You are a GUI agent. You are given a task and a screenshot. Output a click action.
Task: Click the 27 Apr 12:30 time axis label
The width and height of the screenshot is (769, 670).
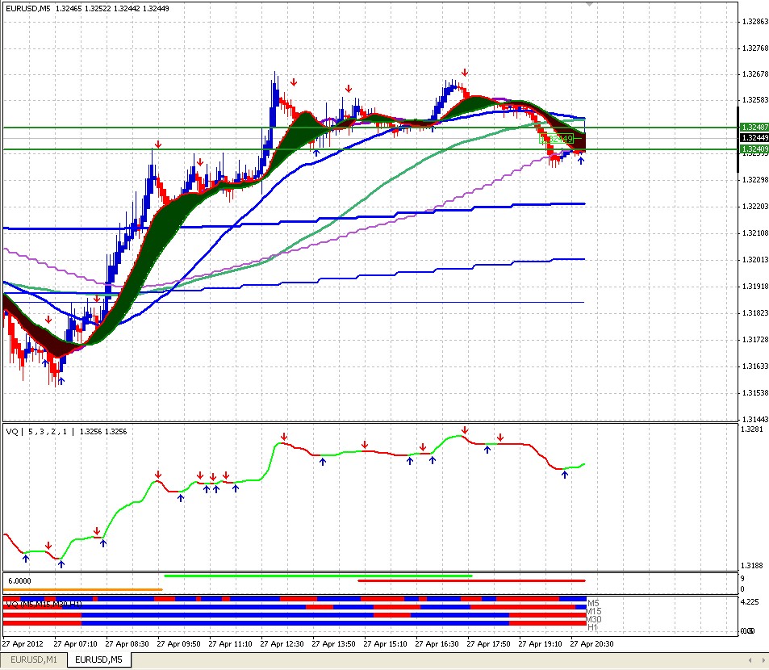pos(282,643)
